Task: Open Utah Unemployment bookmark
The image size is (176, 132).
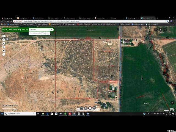Action: pyautogui.click(x=109, y=24)
